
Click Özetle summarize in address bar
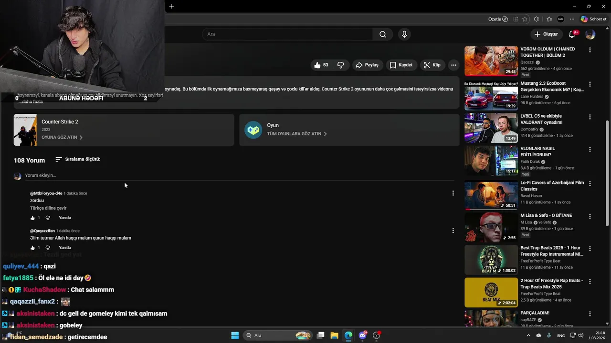[x=498, y=19]
